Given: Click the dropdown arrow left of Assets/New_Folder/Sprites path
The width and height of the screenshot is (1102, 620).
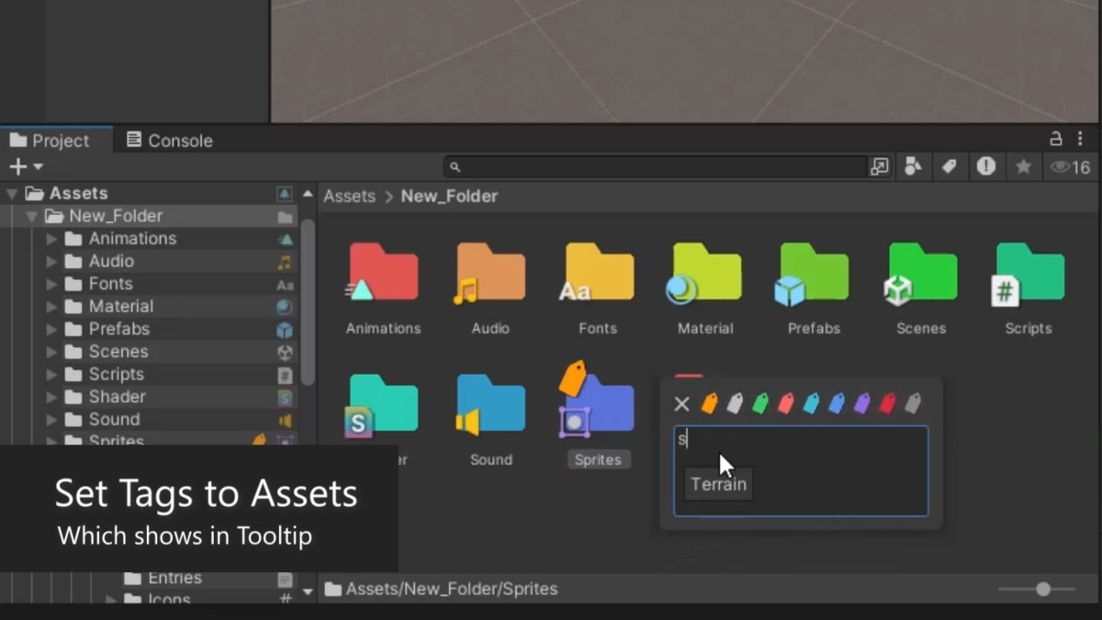Looking at the screenshot, I should tap(308, 591).
